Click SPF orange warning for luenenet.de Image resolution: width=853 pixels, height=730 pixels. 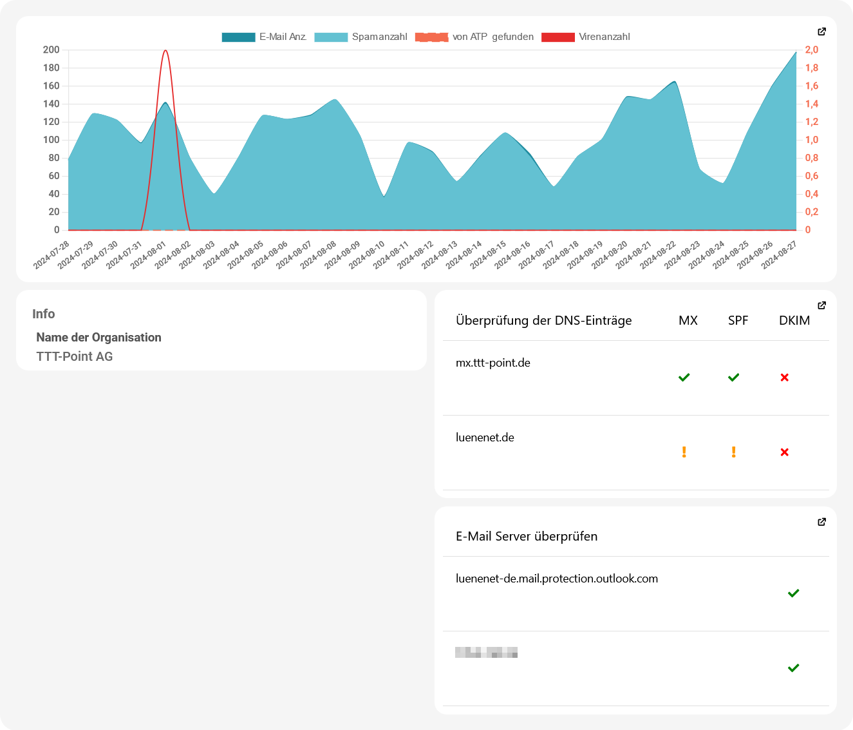(x=733, y=452)
